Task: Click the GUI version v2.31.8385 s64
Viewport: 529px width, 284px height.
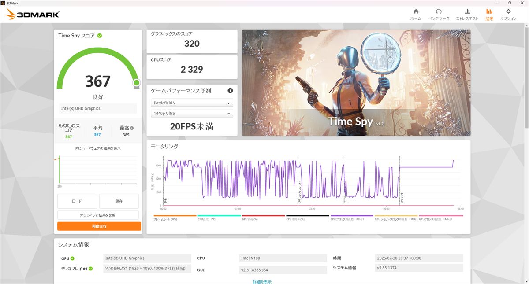Action: pos(282,270)
